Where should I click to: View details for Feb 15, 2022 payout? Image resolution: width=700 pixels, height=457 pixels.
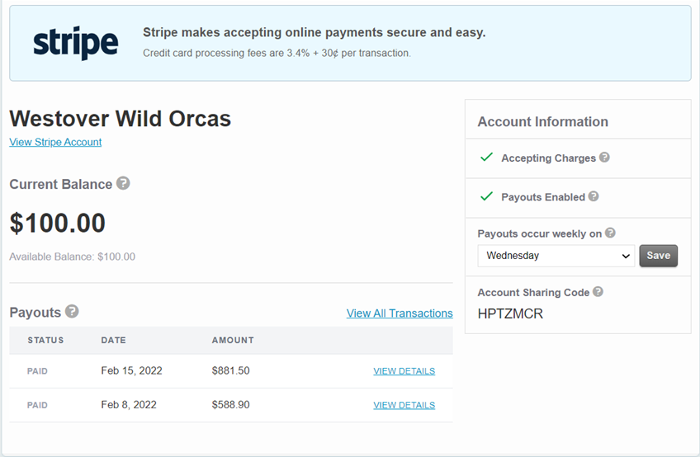pos(404,371)
